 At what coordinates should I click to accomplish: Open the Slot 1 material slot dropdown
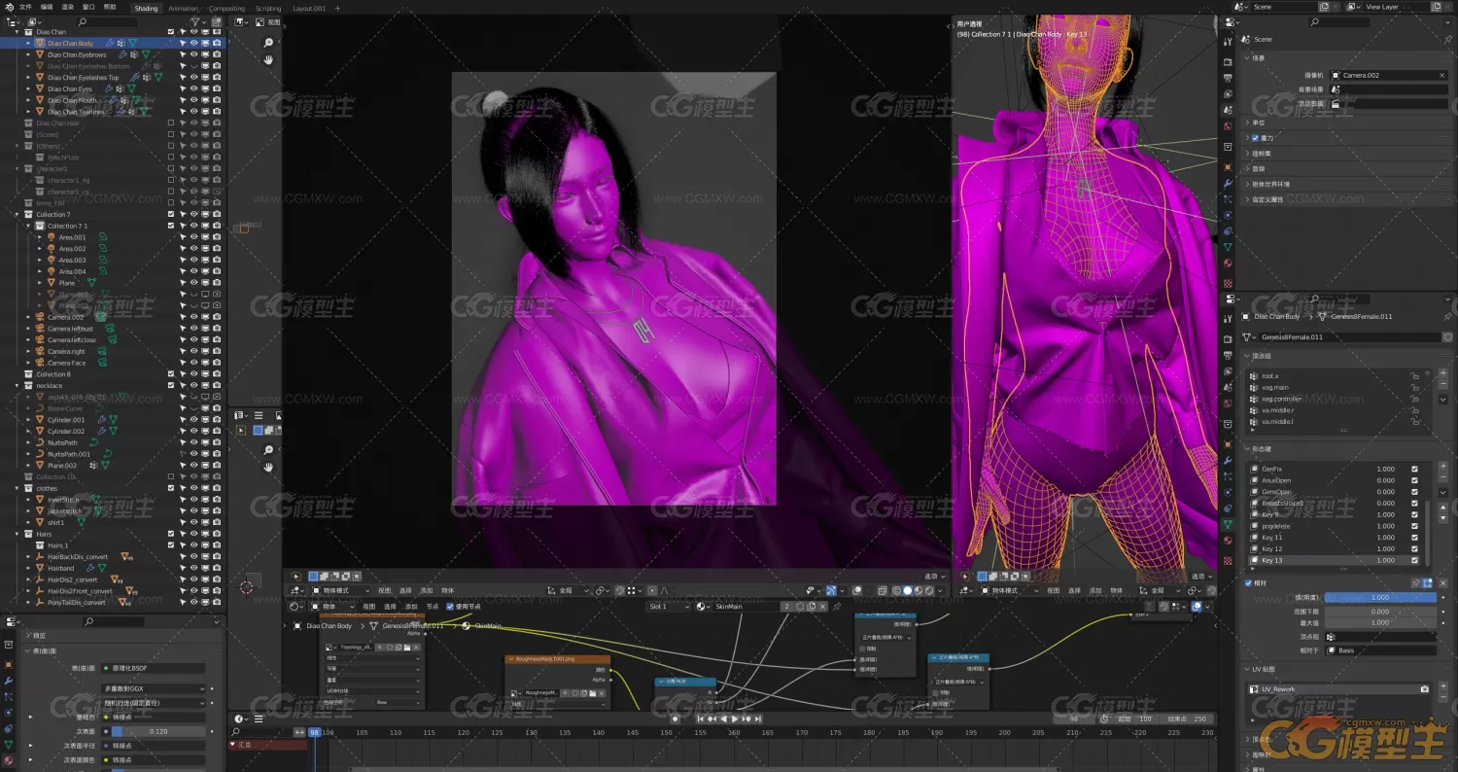point(670,607)
